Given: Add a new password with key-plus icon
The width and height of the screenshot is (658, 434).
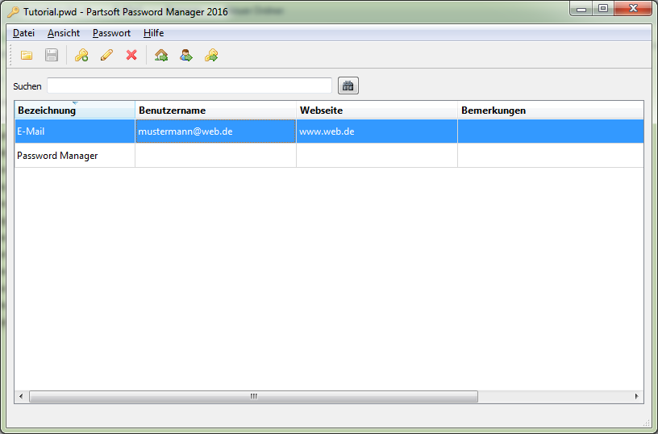Looking at the screenshot, I should [x=81, y=55].
